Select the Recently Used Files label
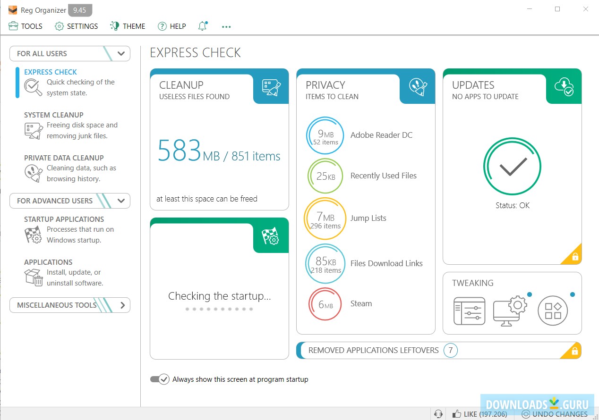The width and height of the screenshot is (599, 420). pos(384,176)
